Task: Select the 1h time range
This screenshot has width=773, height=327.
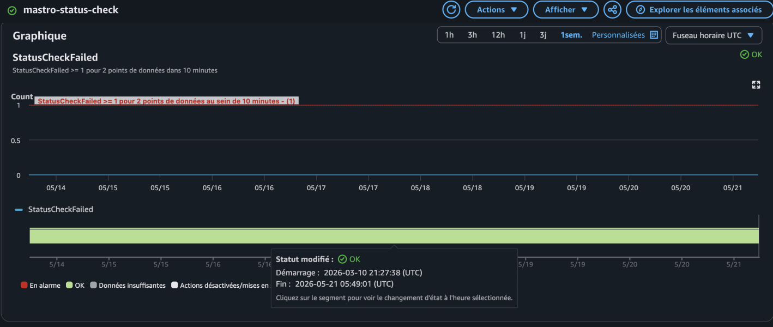Action: click(449, 35)
